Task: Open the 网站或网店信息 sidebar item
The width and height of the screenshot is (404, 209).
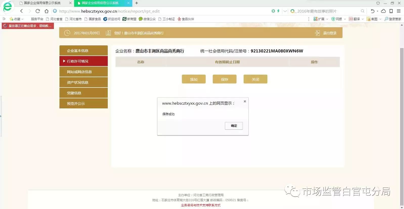Action: (83, 72)
